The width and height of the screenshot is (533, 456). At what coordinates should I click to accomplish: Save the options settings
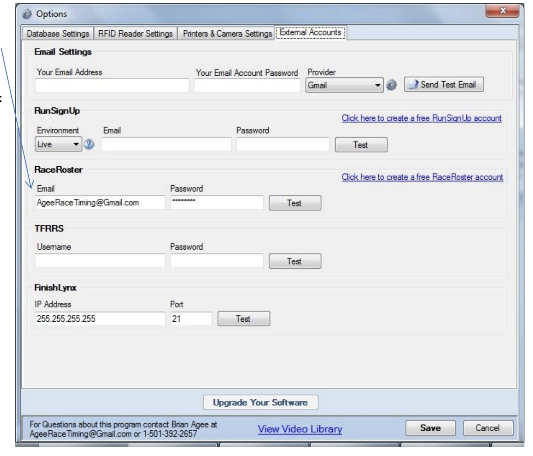pyautogui.click(x=430, y=428)
